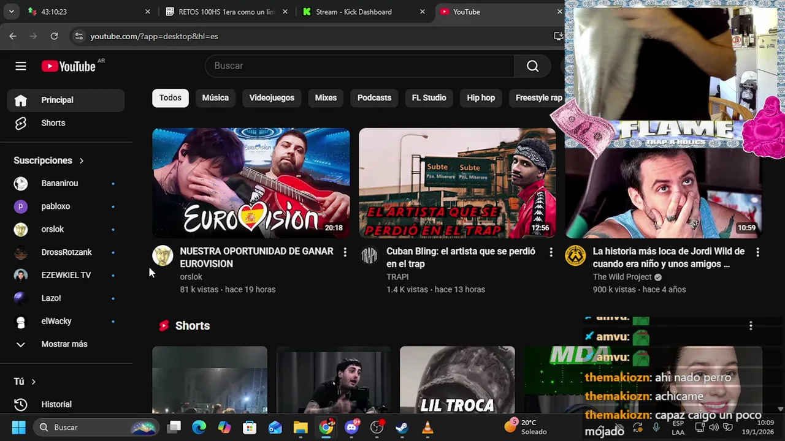The image size is (785, 441).
Task: Open options menu for Jordi Wild video
Action: click(757, 252)
